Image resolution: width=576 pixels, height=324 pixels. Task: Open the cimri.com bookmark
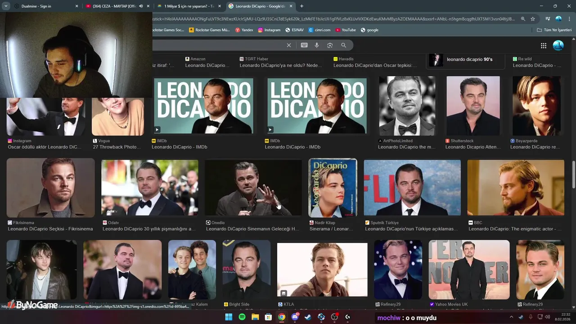point(319,30)
